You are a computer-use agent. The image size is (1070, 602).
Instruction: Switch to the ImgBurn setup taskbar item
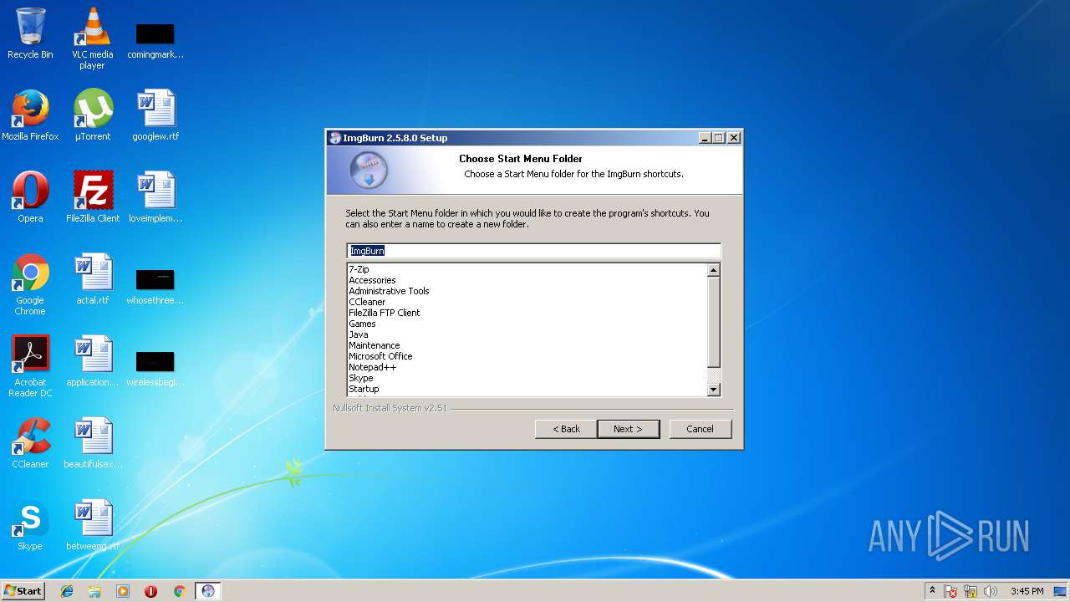[x=208, y=591]
